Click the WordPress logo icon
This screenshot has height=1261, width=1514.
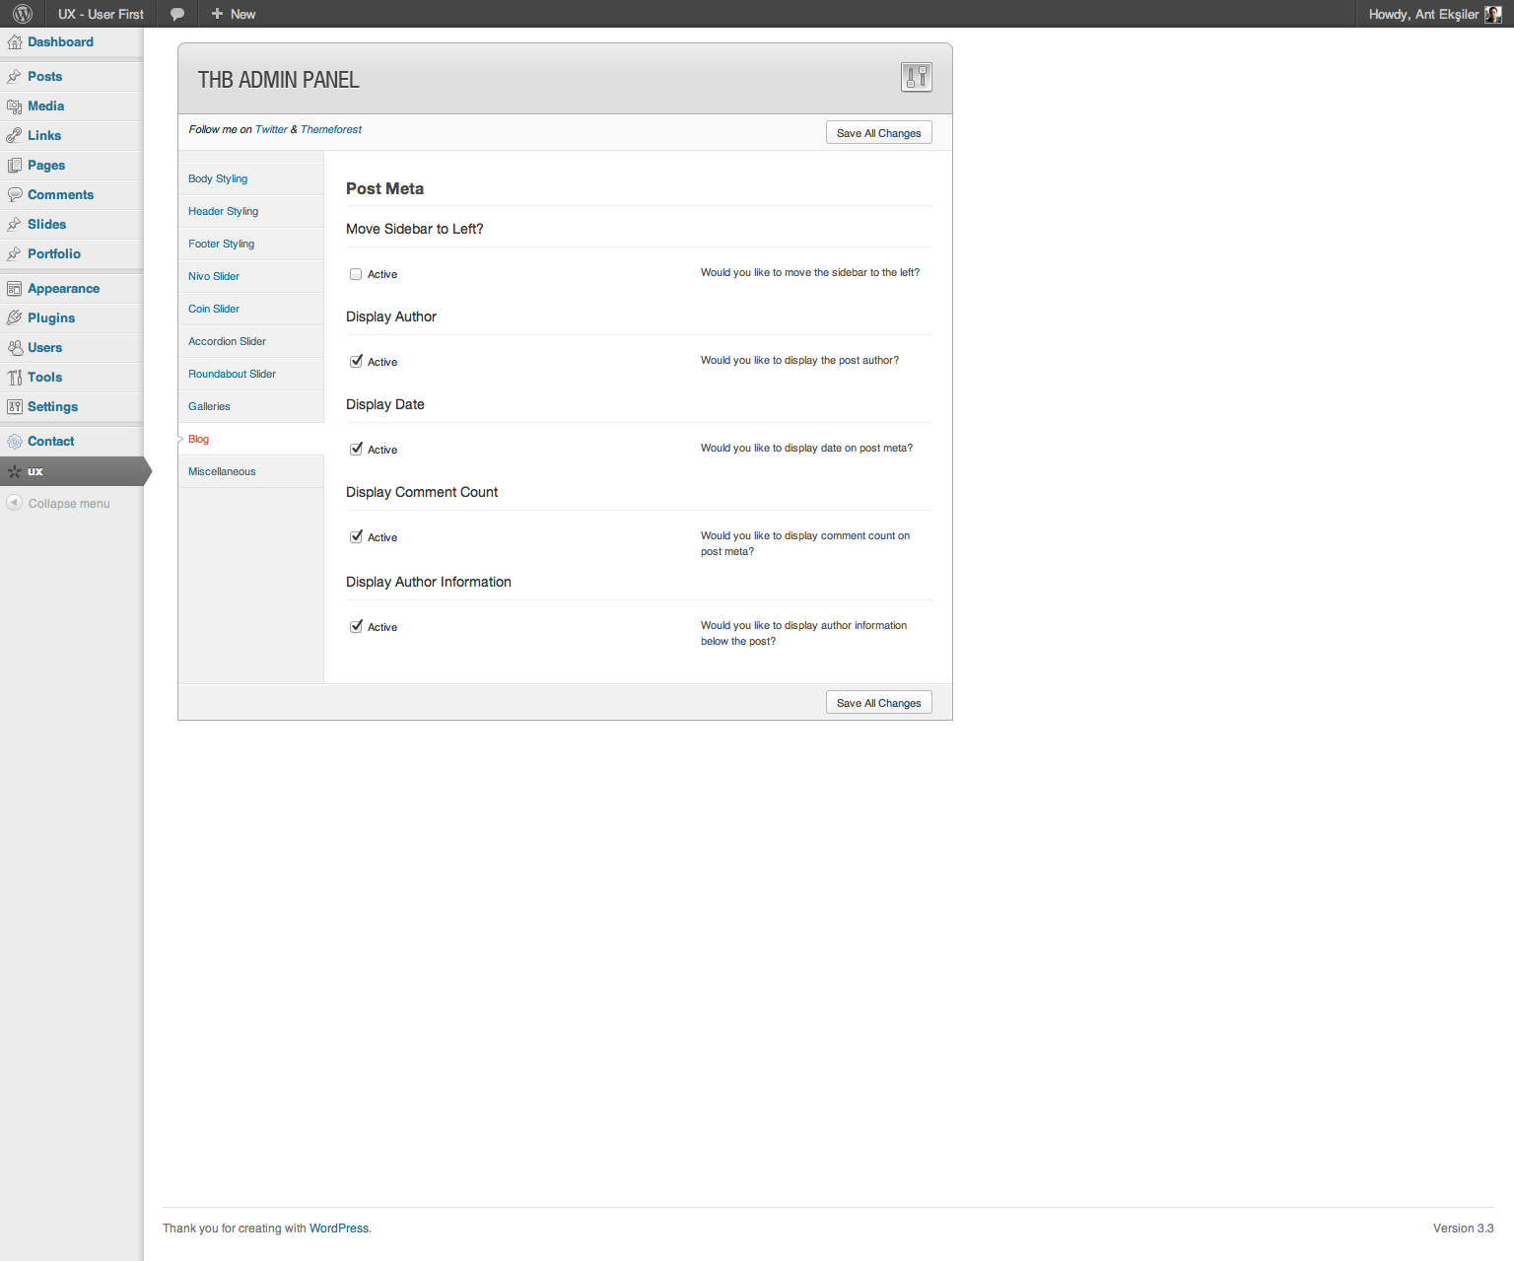(x=23, y=14)
